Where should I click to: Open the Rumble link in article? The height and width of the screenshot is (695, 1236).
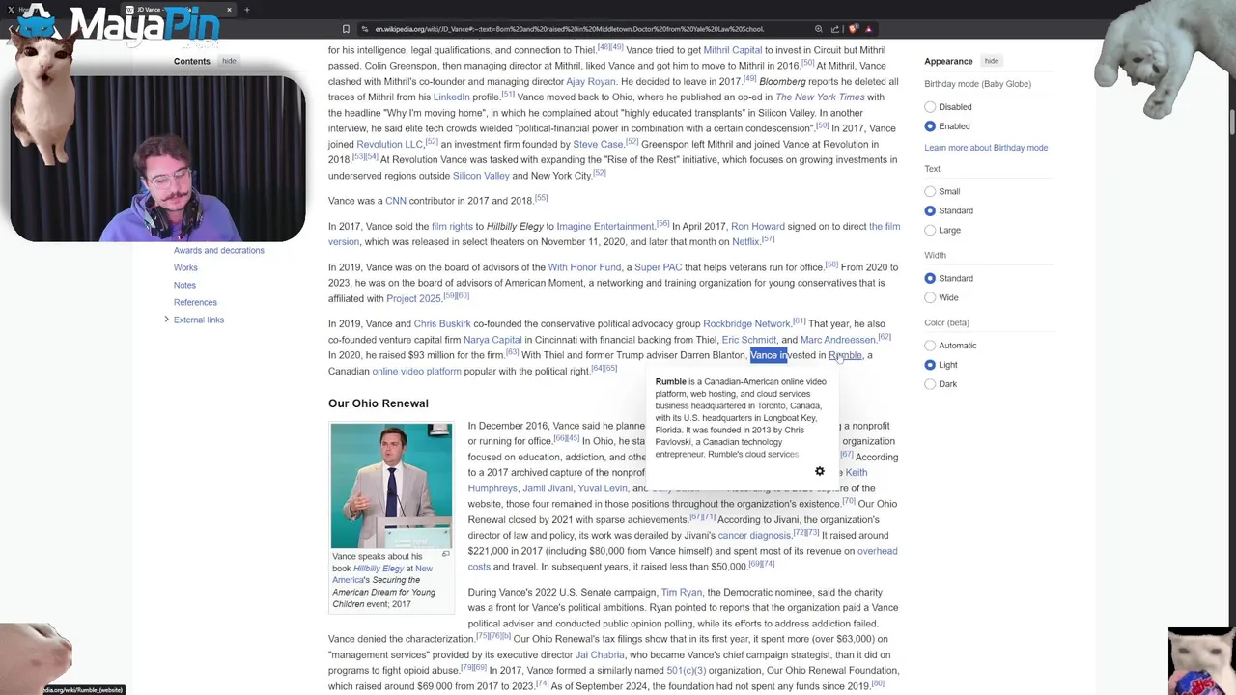point(845,355)
